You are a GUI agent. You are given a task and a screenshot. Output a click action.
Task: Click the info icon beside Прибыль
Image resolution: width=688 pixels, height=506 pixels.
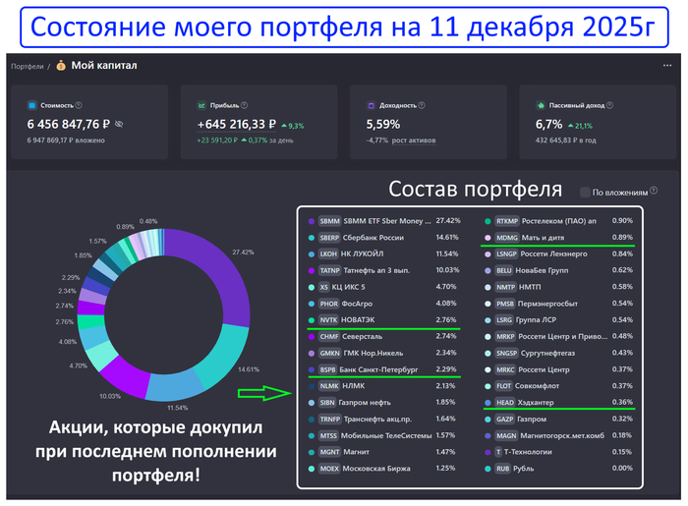click(x=242, y=105)
